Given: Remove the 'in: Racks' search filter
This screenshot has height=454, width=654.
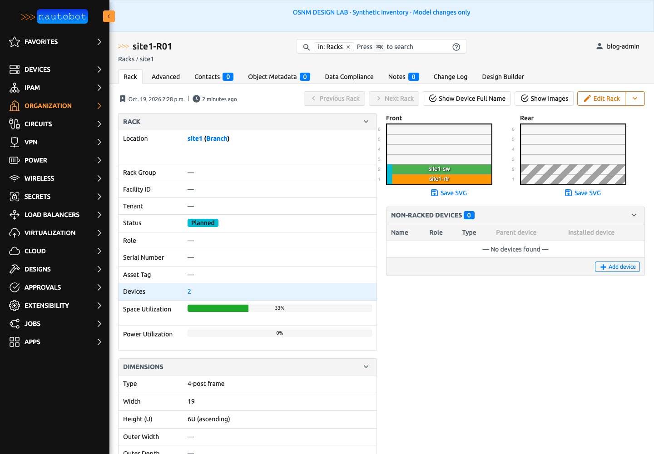Looking at the screenshot, I should point(348,47).
